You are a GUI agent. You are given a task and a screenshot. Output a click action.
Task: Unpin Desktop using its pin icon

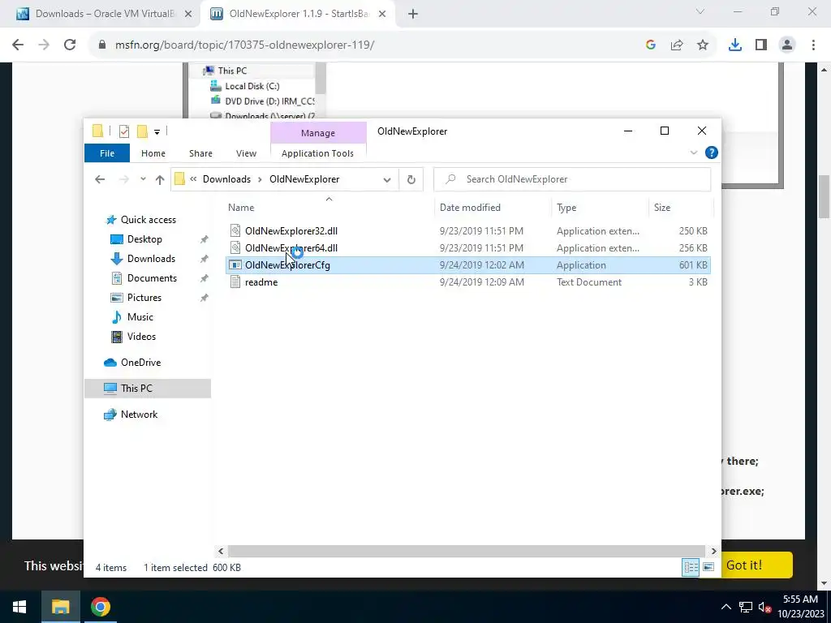coord(204,239)
